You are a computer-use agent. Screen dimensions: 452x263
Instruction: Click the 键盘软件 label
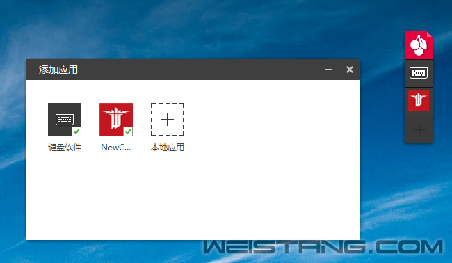[x=65, y=148]
